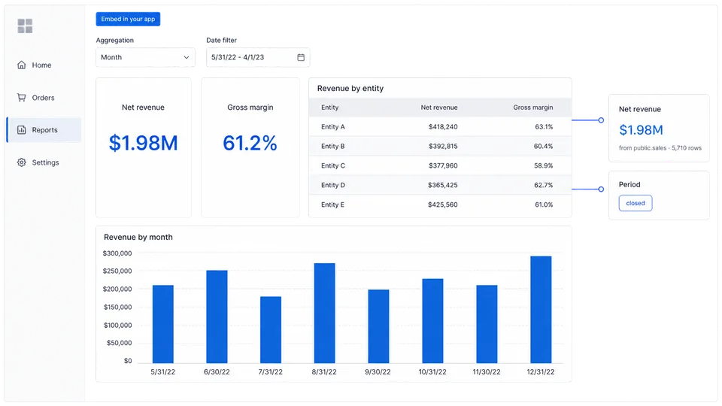Click the Gross margin column header
Image resolution: width=722 pixels, height=406 pixels.
[532, 108]
